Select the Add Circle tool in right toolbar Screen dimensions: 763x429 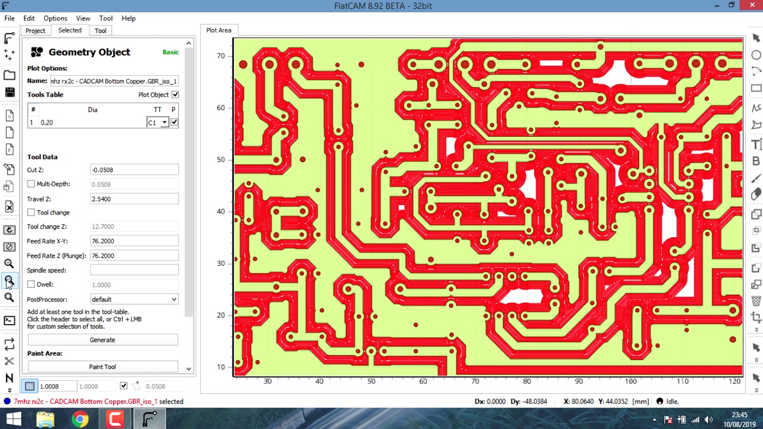(756, 55)
